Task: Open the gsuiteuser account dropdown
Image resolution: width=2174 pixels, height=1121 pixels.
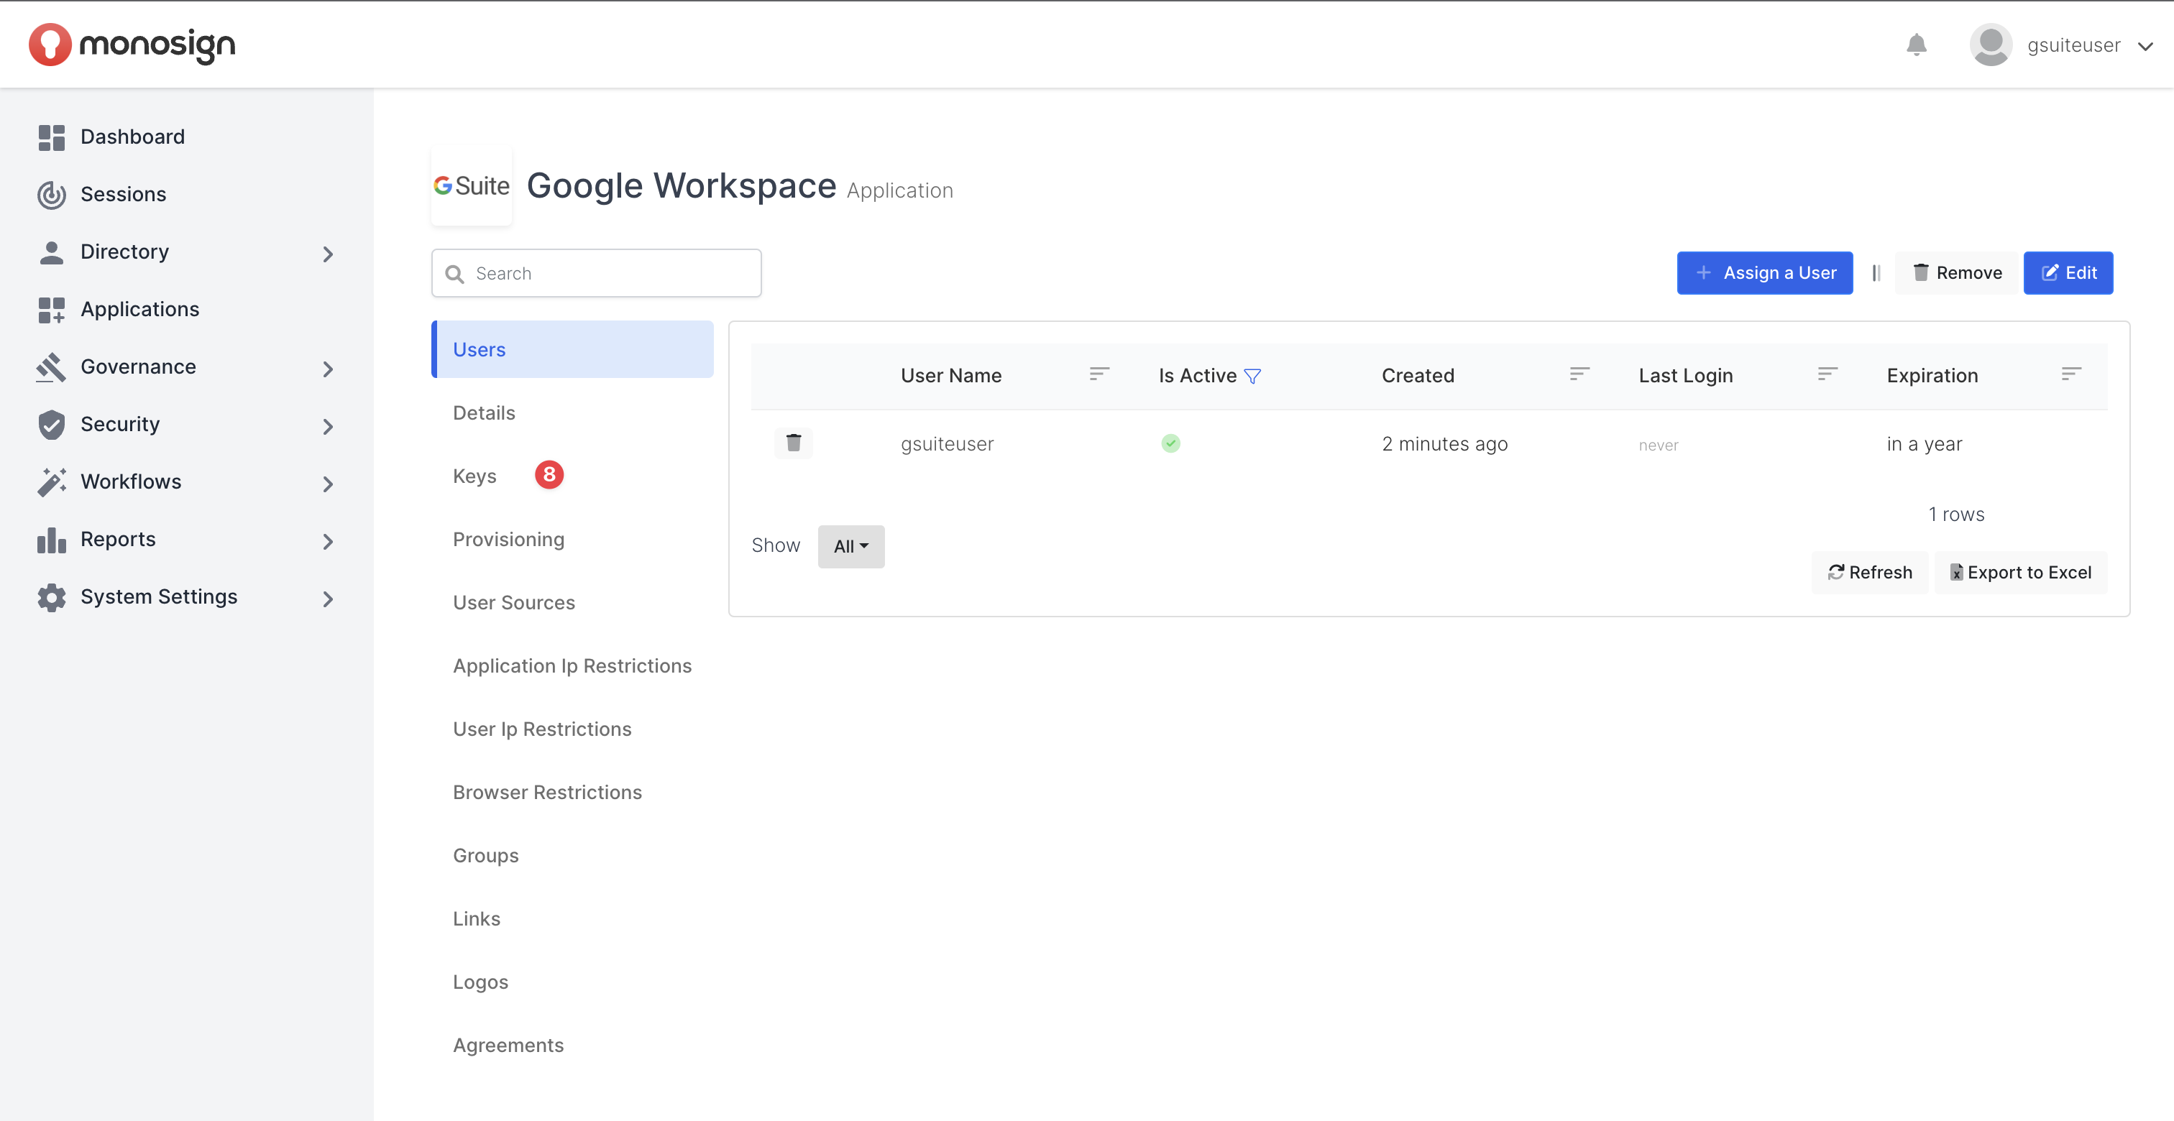Action: (x=2073, y=45)
